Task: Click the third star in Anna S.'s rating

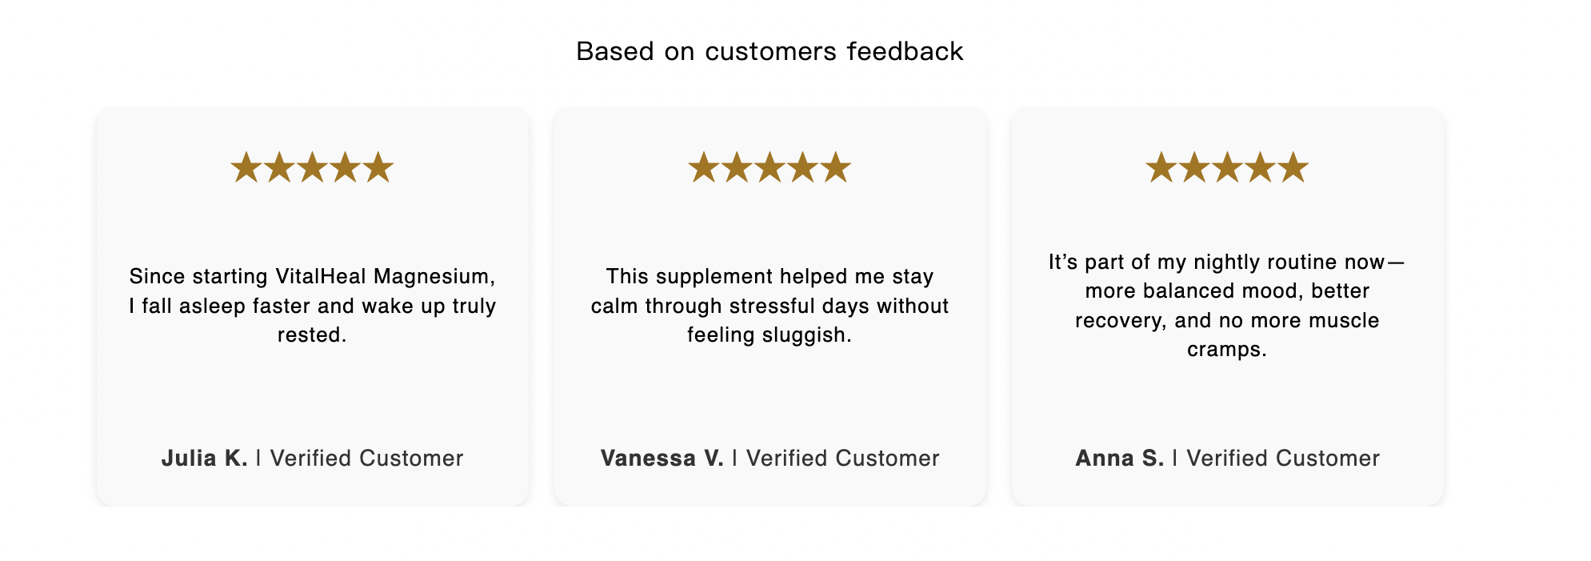Action: (1227, 168)
